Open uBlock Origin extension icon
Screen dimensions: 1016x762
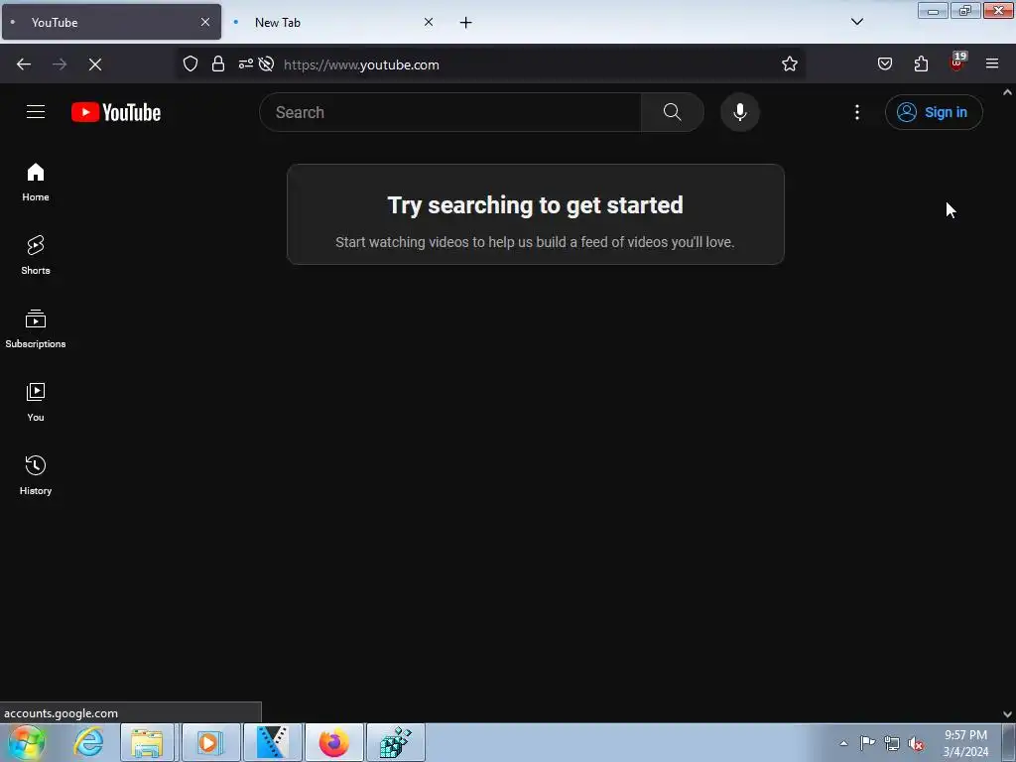pyautogui.click(x=957, y=63)
